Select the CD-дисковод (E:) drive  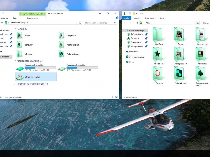coord(36,77)
